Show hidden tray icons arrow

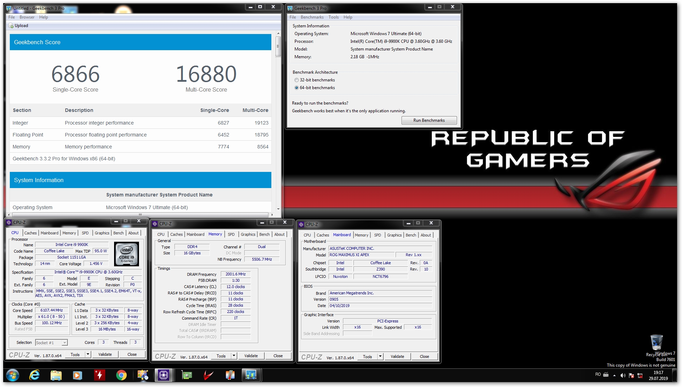point(614,375)
